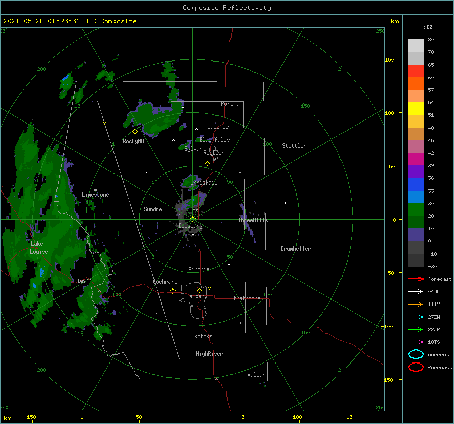Select the Drumheller label
Image resolution: width=454 pixels, height=424 pixels.
pyautogui.click(x=296, y=249)
